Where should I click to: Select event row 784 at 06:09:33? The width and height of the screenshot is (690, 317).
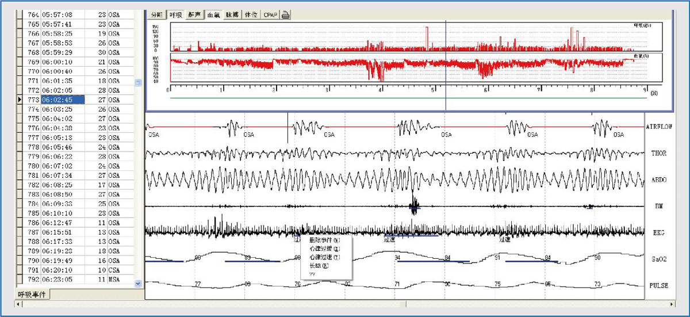[x=75, y=204]
